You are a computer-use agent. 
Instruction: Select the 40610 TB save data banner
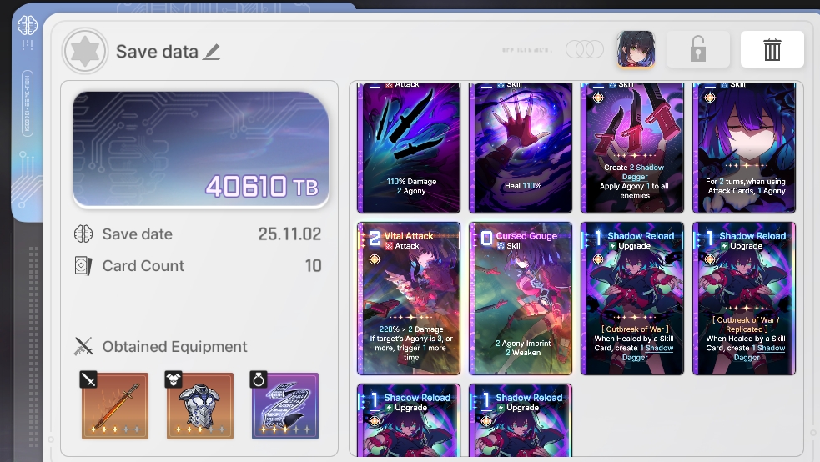point(201,149)
